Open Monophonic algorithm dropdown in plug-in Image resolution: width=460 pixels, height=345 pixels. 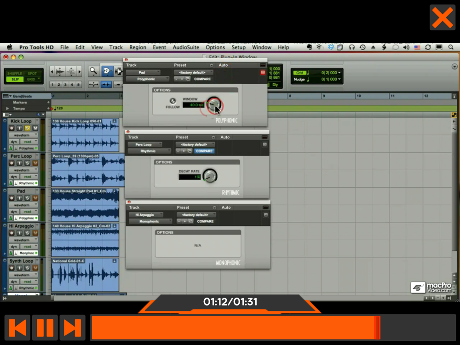pyautogui.click(x=150, y=221)
